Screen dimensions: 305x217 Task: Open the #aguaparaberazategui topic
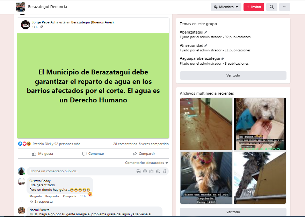(200, 59)
